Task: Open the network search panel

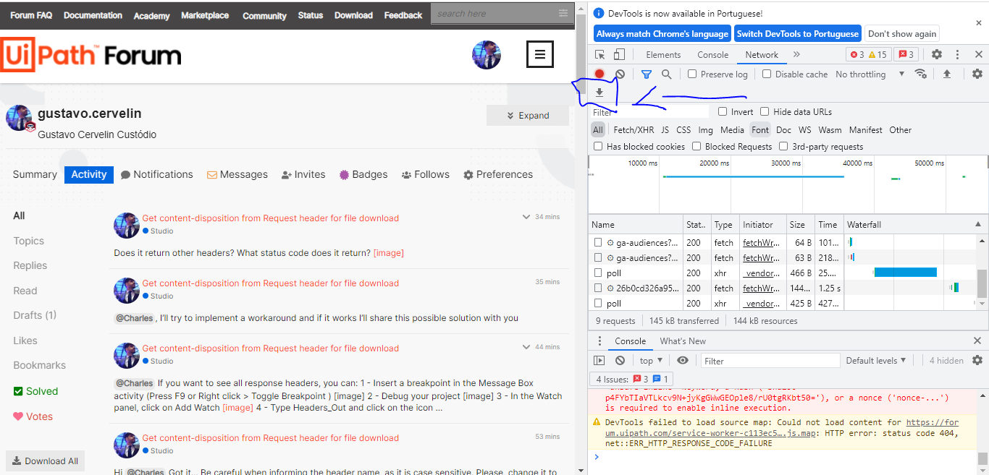Action: point(666,74)
